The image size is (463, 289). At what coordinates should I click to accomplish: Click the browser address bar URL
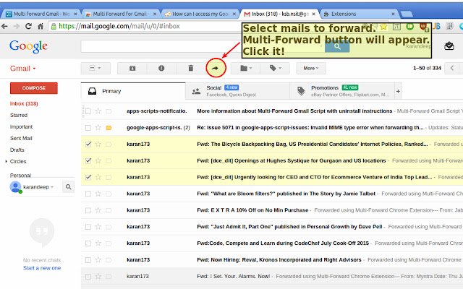119,26
